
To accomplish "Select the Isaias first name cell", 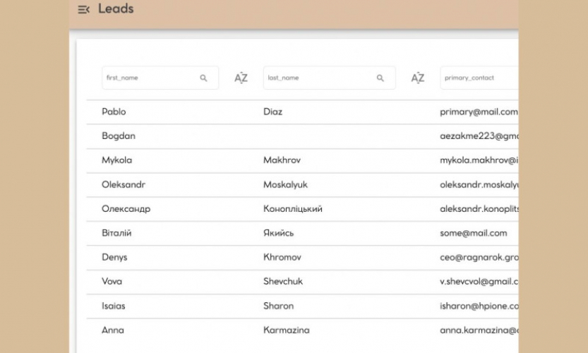I will pos(113,306).
